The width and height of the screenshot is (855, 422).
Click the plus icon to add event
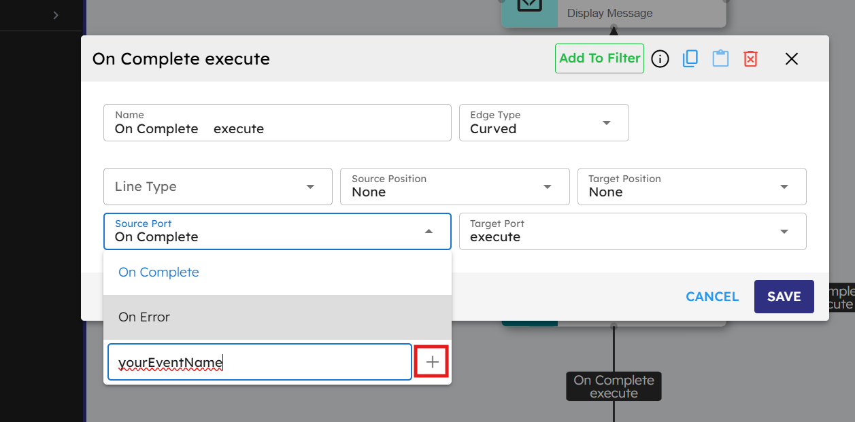pos(432,362)
